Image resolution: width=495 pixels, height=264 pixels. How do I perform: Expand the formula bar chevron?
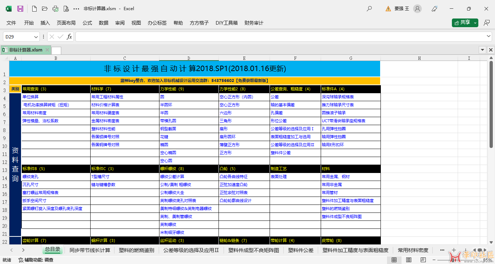[x=488, y=36]
